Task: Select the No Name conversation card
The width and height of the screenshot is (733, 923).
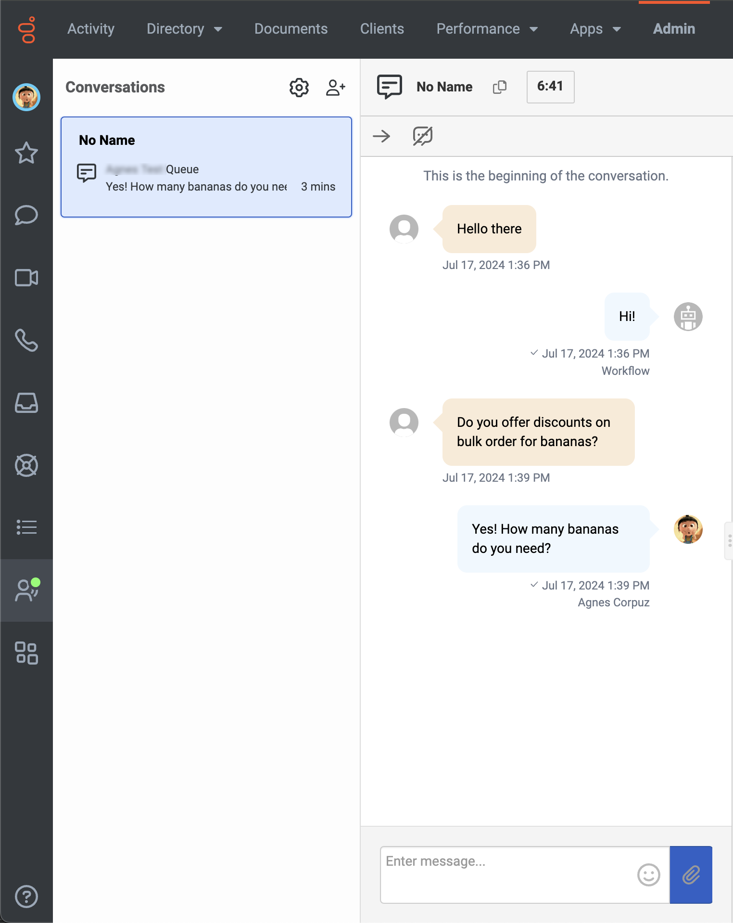Action: click(206, 167)
